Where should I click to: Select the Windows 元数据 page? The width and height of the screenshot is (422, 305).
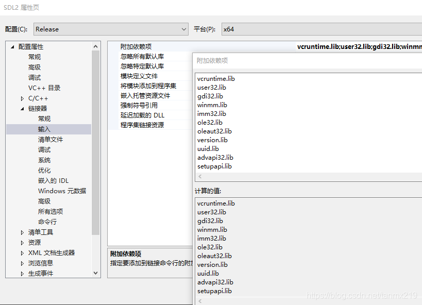[x=62, y=191]
